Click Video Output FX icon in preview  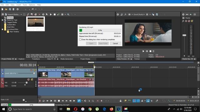(125, 15)
